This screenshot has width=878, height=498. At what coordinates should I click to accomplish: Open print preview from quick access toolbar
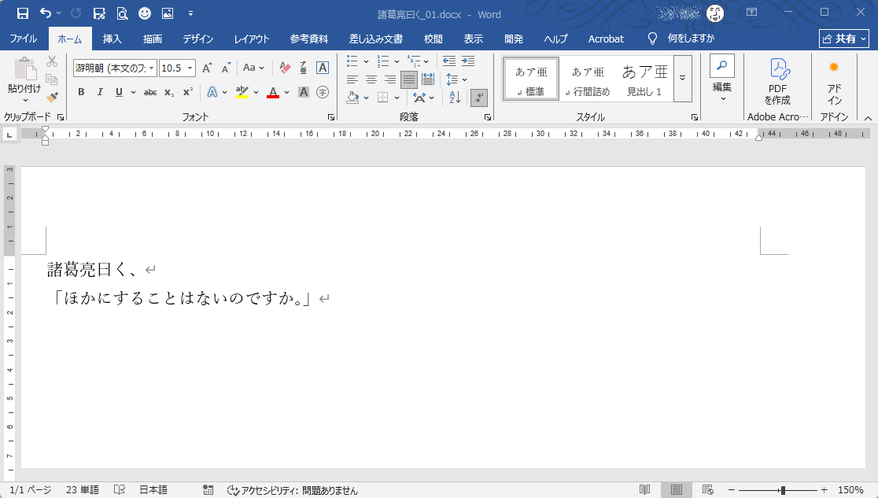(122, 13)
